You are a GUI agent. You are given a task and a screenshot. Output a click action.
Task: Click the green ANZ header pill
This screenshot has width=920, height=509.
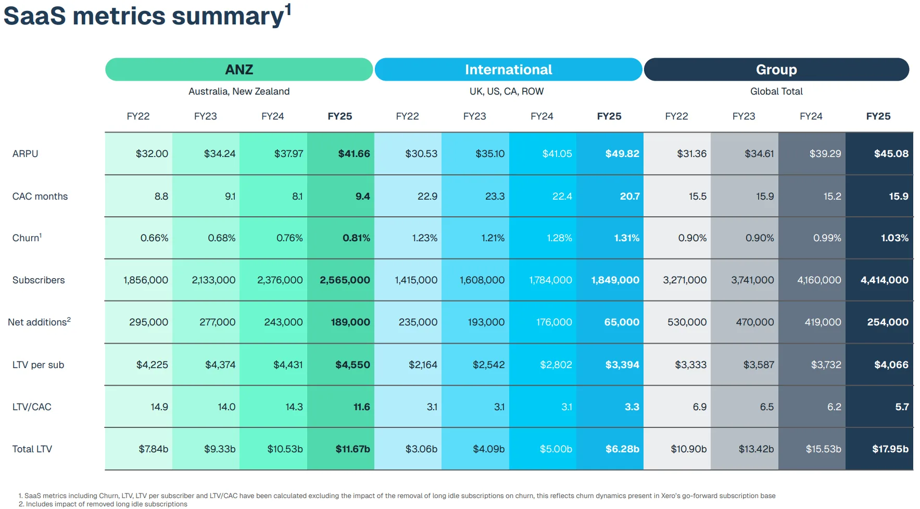(x=239, y=70)
